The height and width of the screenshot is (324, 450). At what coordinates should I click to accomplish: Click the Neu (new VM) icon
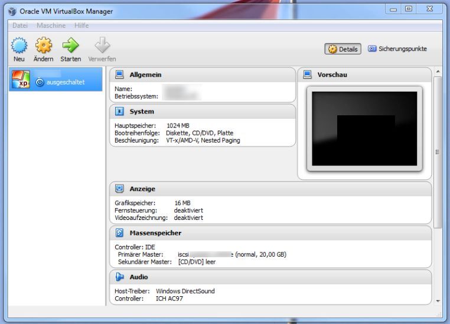(19, 46)
